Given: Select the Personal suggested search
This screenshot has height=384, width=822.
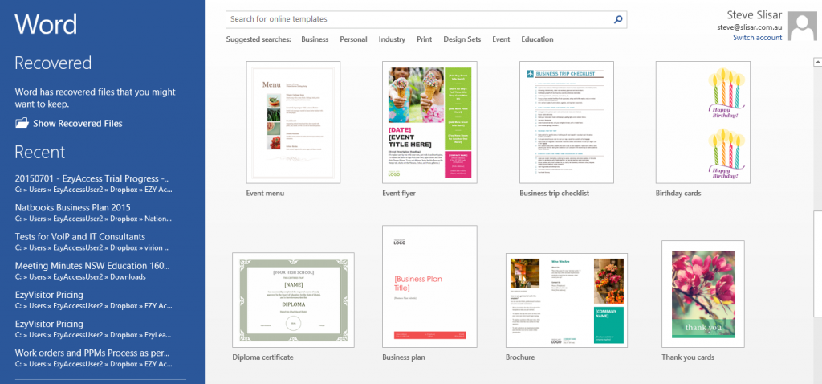Looking at the screenshot, I should (353, 39).
